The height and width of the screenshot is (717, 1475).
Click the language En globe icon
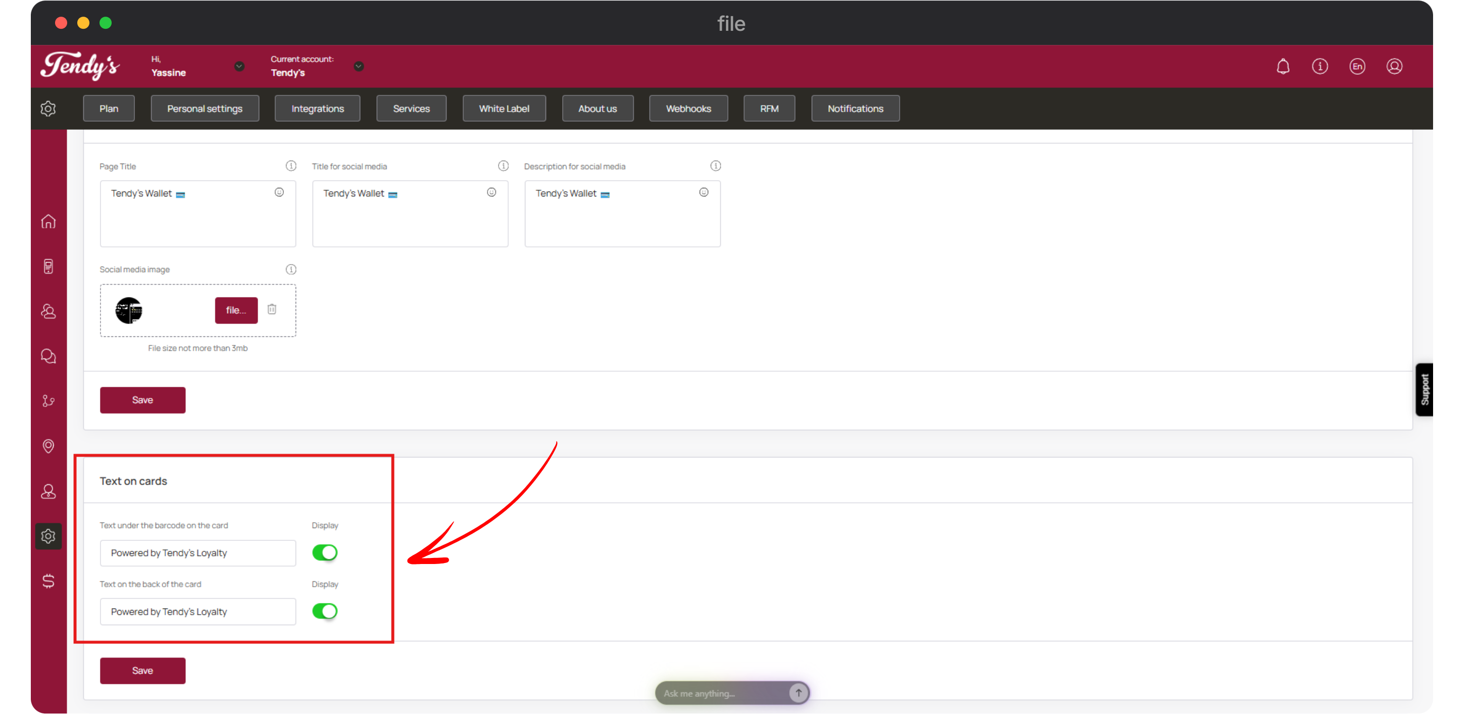[x=1357, y=66]
